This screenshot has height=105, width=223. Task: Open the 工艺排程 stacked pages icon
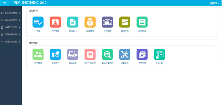click(142, 55)
